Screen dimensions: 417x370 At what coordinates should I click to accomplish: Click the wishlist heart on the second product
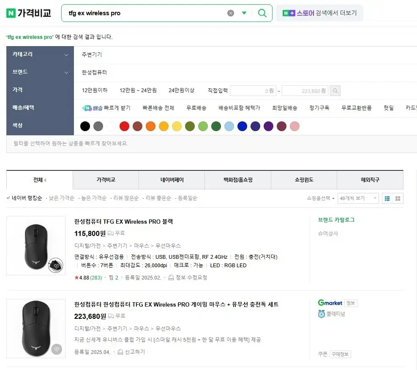tap(56, 349)
